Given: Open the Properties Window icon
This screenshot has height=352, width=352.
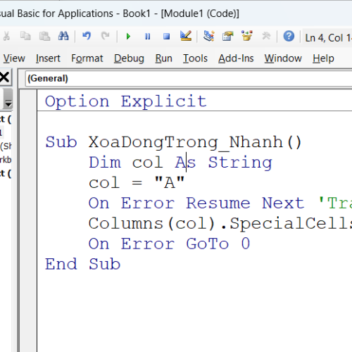Looking at the screenshot, I should [227, 36].
